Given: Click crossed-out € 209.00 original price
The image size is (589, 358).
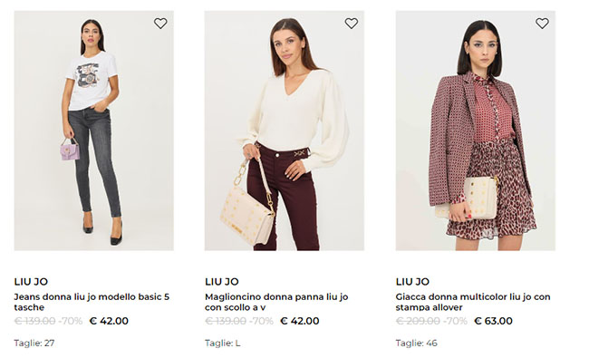Looking at the screenshot, I should [x=418, y=321].
